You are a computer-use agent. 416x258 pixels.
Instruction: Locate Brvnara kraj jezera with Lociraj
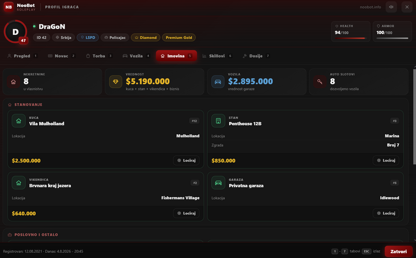click(186, 213)
